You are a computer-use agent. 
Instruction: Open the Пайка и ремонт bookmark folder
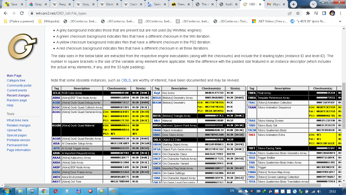point(20,21)
